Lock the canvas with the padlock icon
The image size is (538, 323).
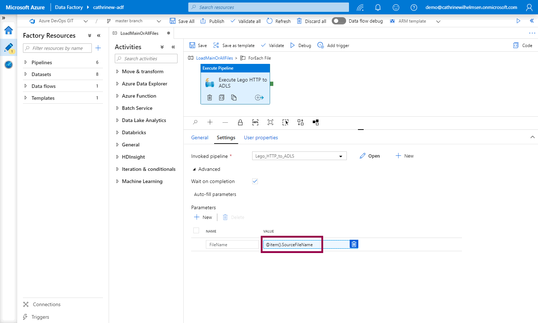tap(240, 122)
